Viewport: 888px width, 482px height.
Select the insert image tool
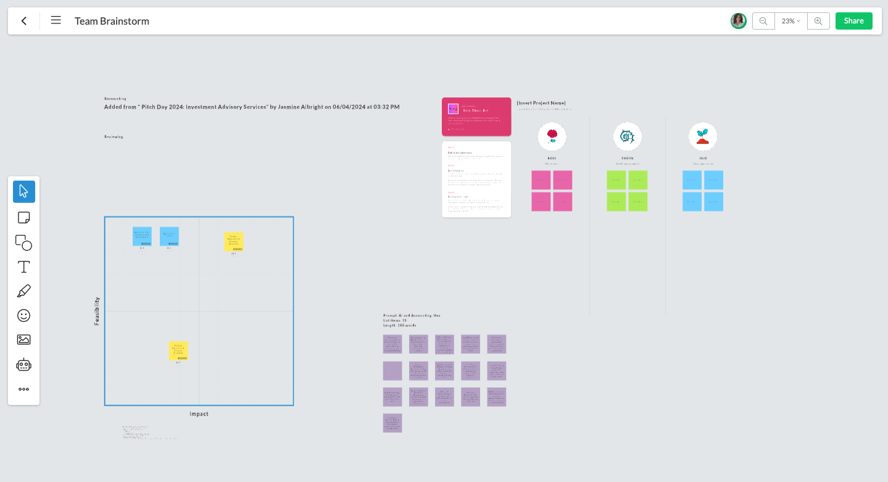(24, 340)
